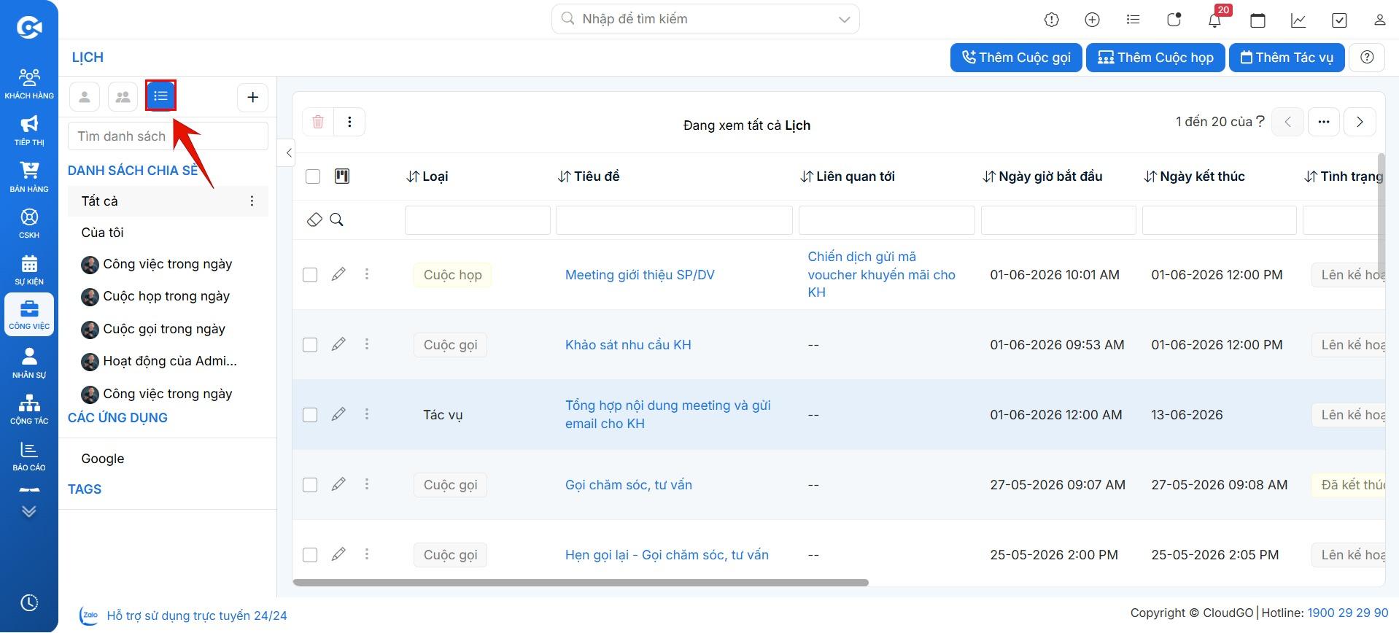Screen dimensions: 1399x633
Task: Sort by Loại column
Action: tap(427, 176)
